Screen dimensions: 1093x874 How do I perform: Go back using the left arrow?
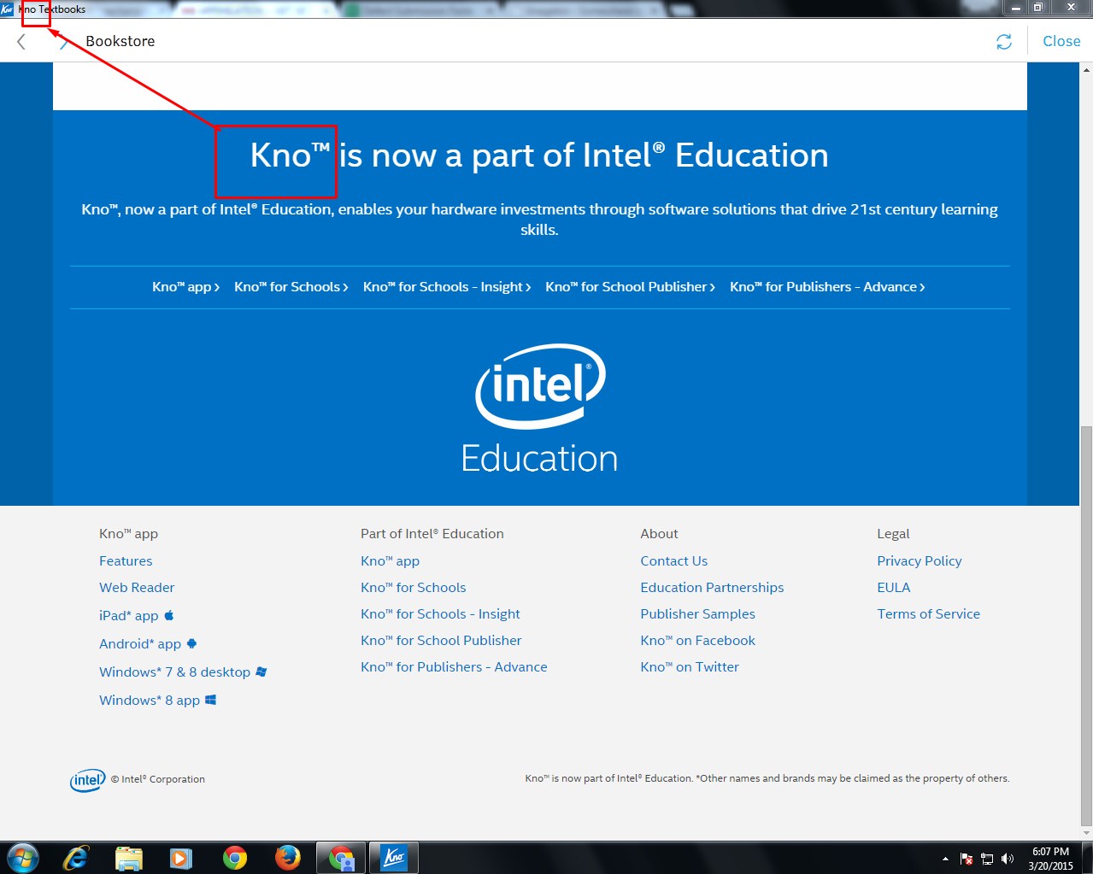click(21, 42)
